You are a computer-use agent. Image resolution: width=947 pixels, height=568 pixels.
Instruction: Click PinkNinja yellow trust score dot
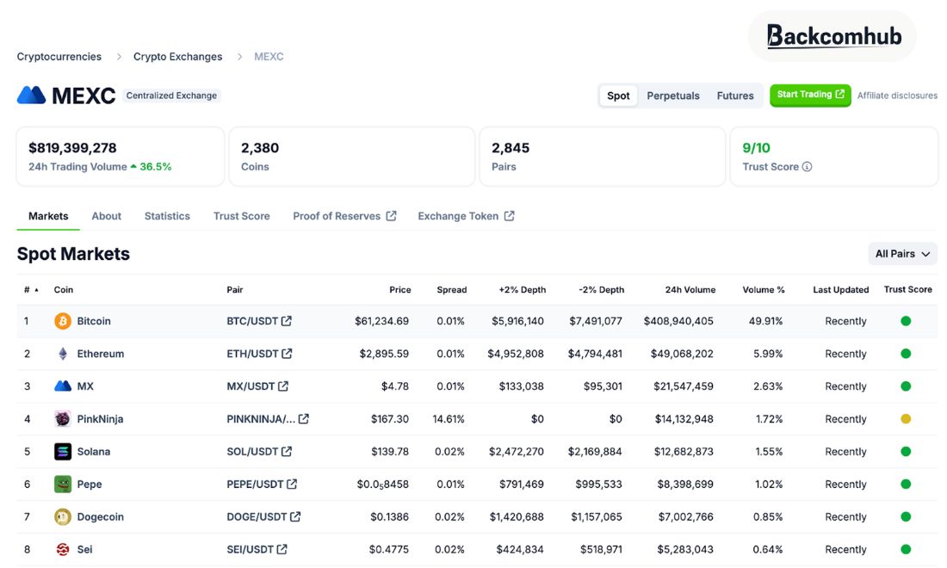tap(906, 419)
